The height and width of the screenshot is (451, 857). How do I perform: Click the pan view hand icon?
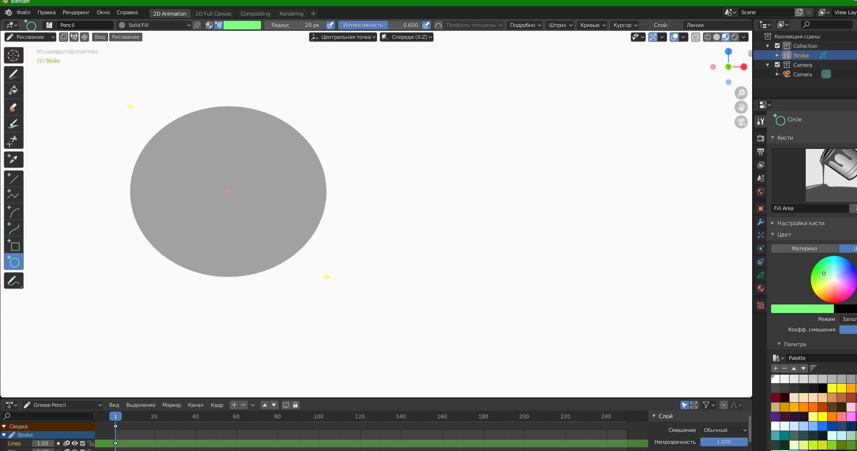coord(741,107)
